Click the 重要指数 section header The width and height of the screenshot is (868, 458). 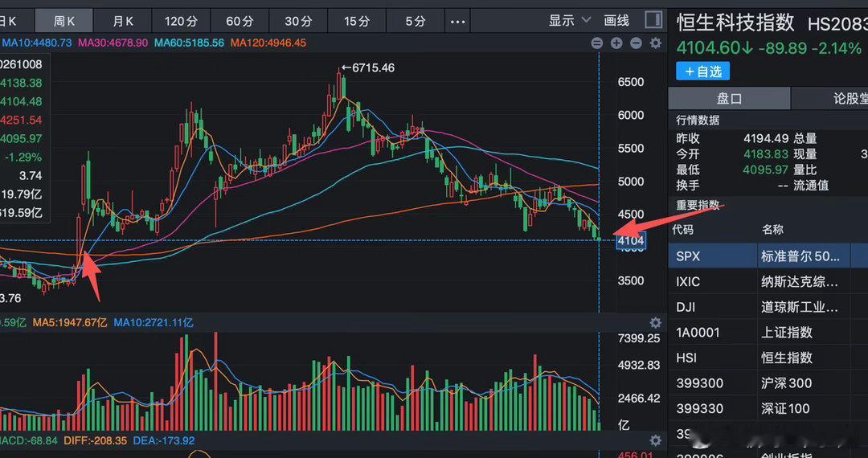coord(698,205)
